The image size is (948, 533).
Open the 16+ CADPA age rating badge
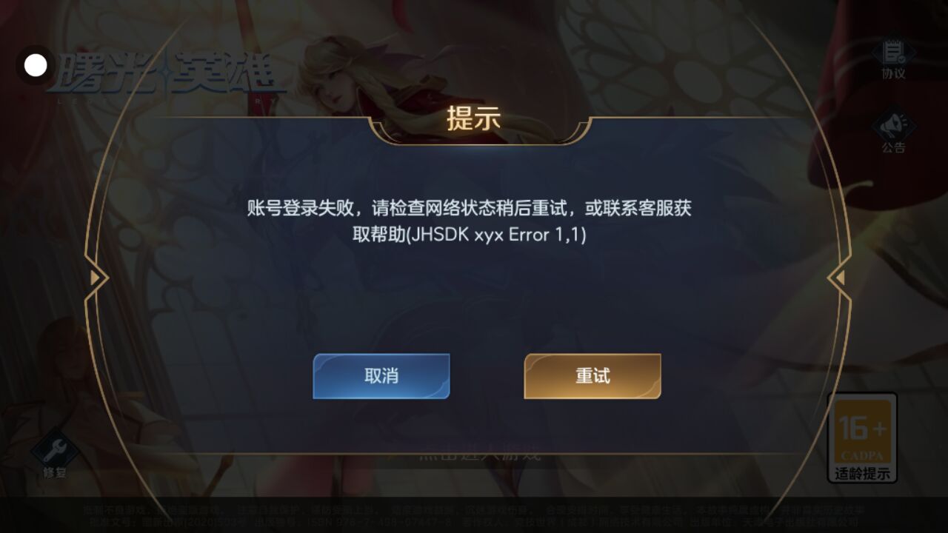pyautogui.click(x=862, y=438)
